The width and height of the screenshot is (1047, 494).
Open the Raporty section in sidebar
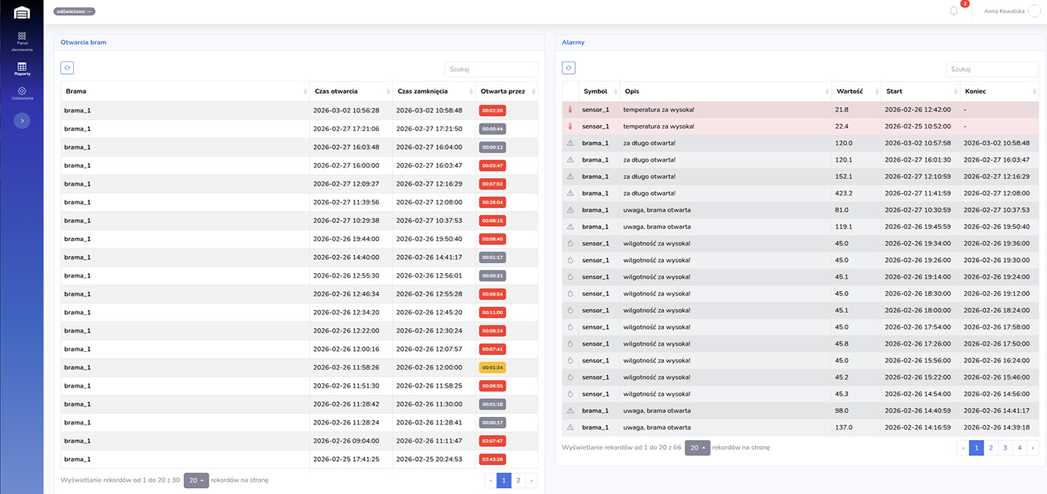click(x=22, y=69)
